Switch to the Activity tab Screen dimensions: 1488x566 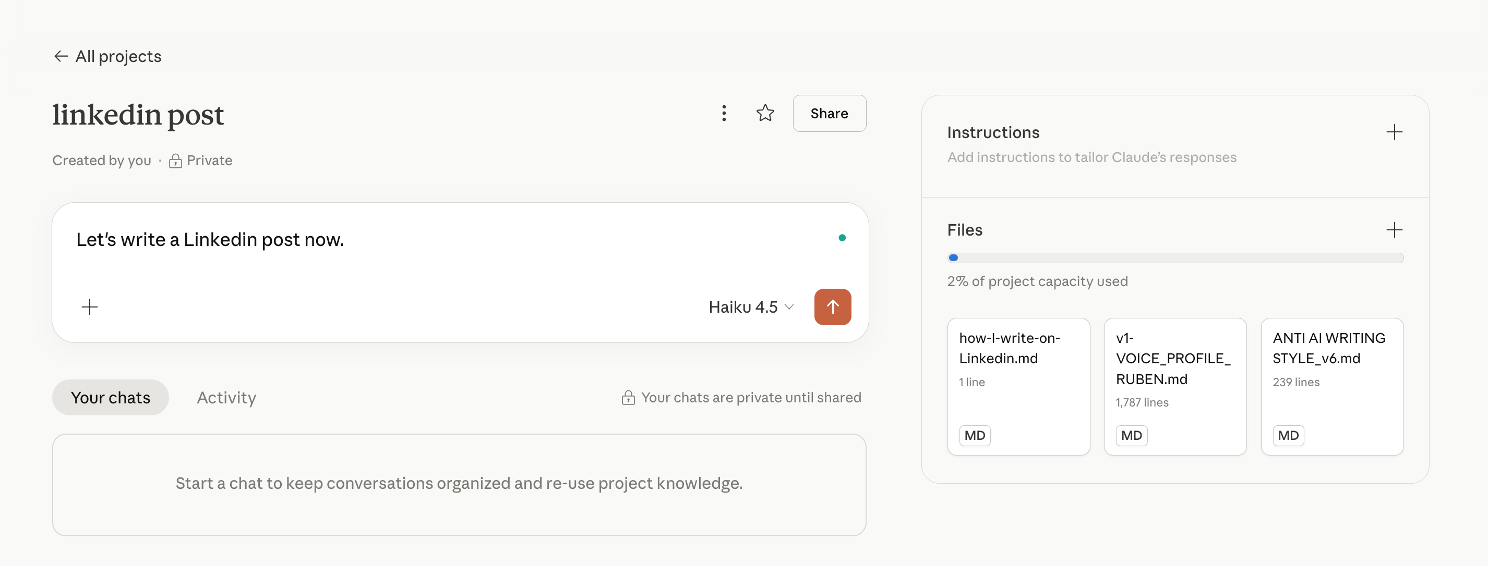(x=226, y=398)
